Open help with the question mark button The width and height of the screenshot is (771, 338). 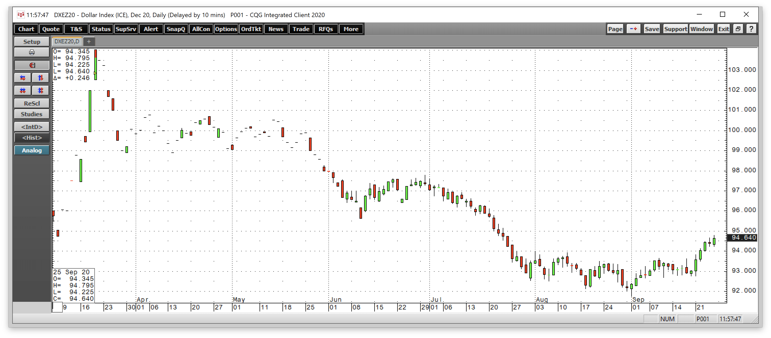751,29
